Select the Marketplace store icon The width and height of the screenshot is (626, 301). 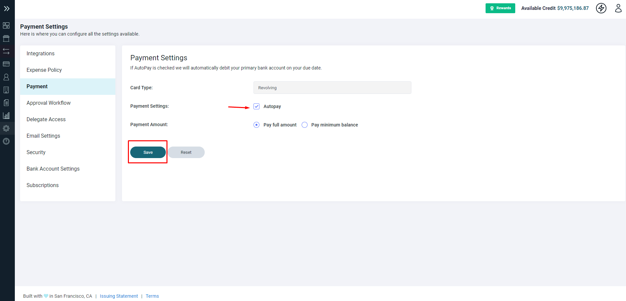click(6, 38)
